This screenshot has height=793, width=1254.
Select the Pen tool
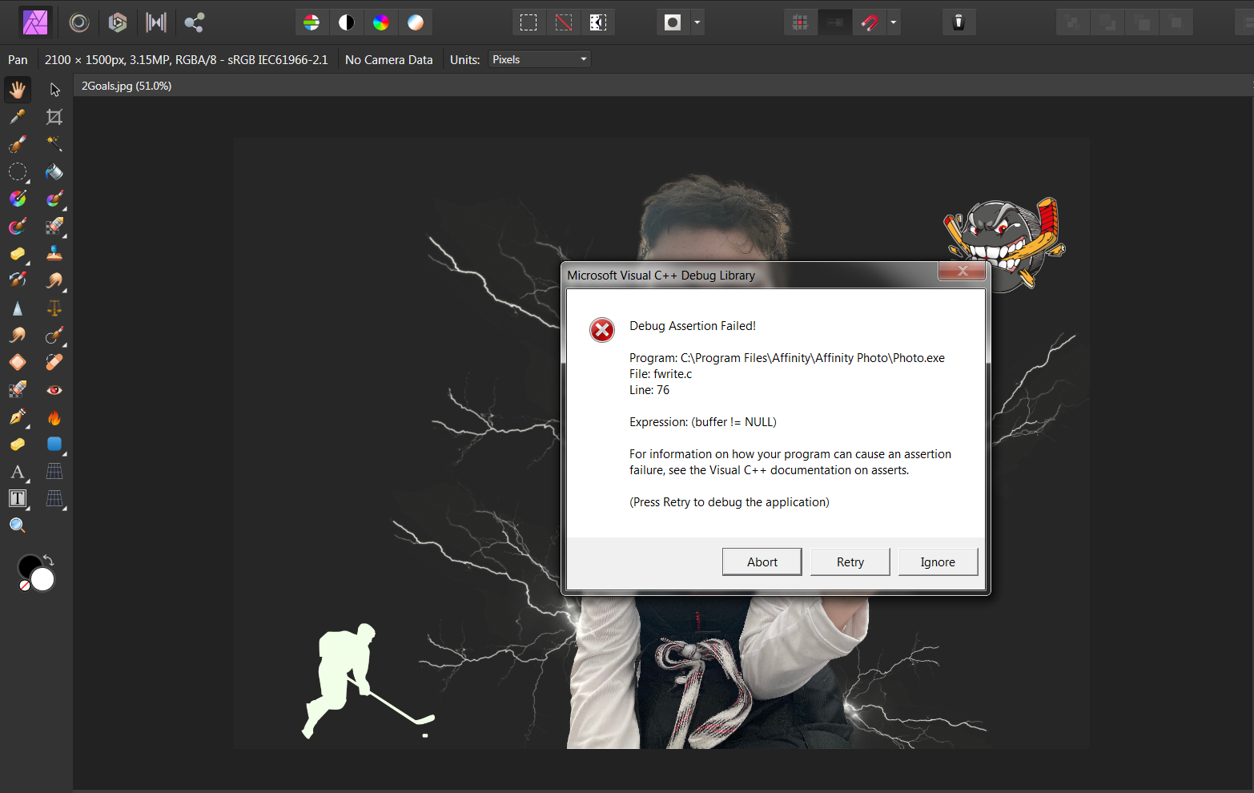[18, 417]
